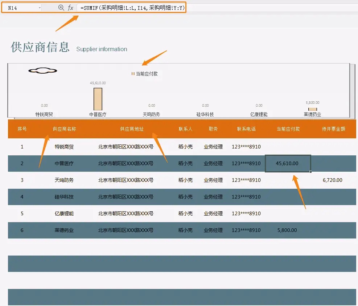Select the 45,610.00 payable cell
The width and height of the screenshot is (358, 306).
[x=288, y=163]
